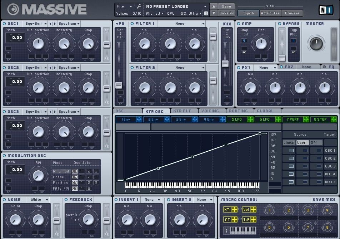Toggle the OSC3 power button
Image resolution: width=340 pixels, height=239 pixels.
click(4, 112)
